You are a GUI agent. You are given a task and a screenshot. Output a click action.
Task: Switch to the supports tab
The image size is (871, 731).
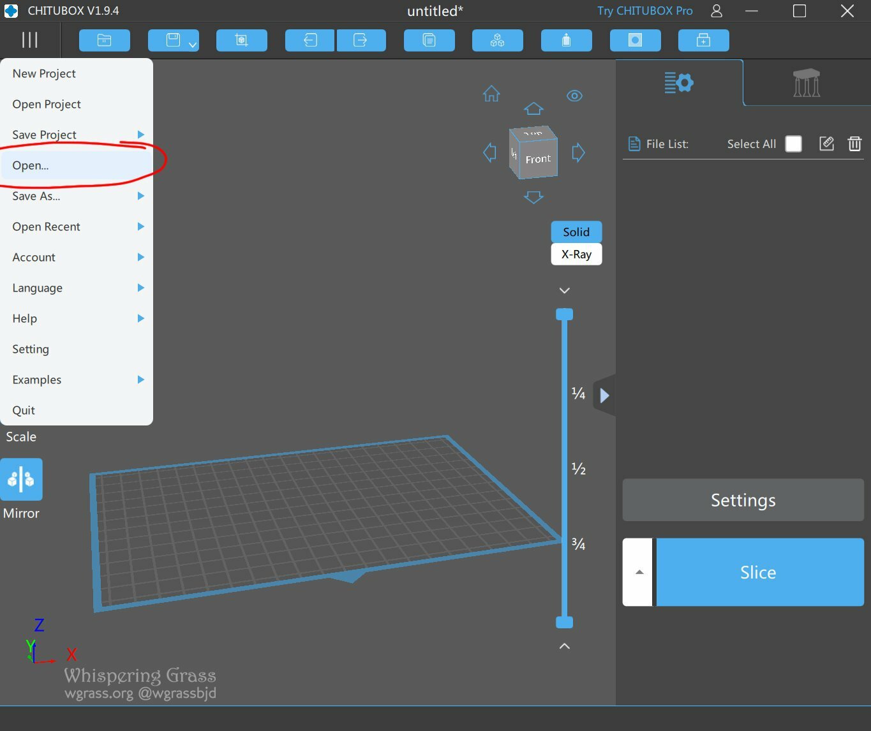807,83
